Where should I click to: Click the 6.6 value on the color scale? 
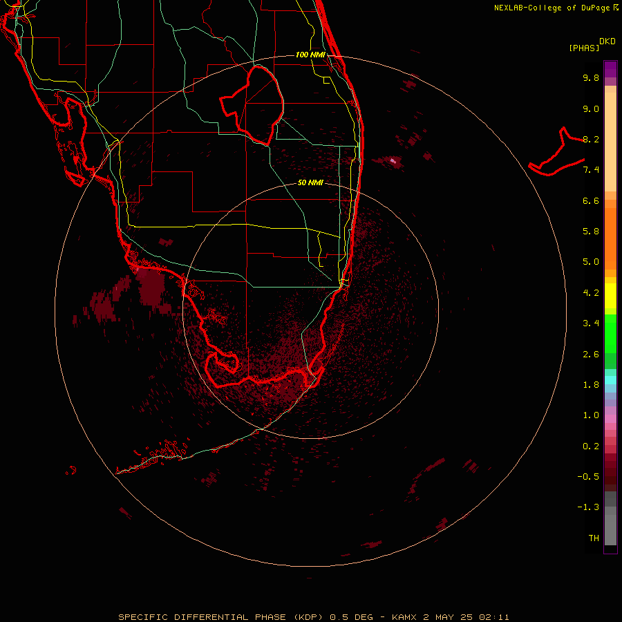pyautogui.click(x=591, y=201)
